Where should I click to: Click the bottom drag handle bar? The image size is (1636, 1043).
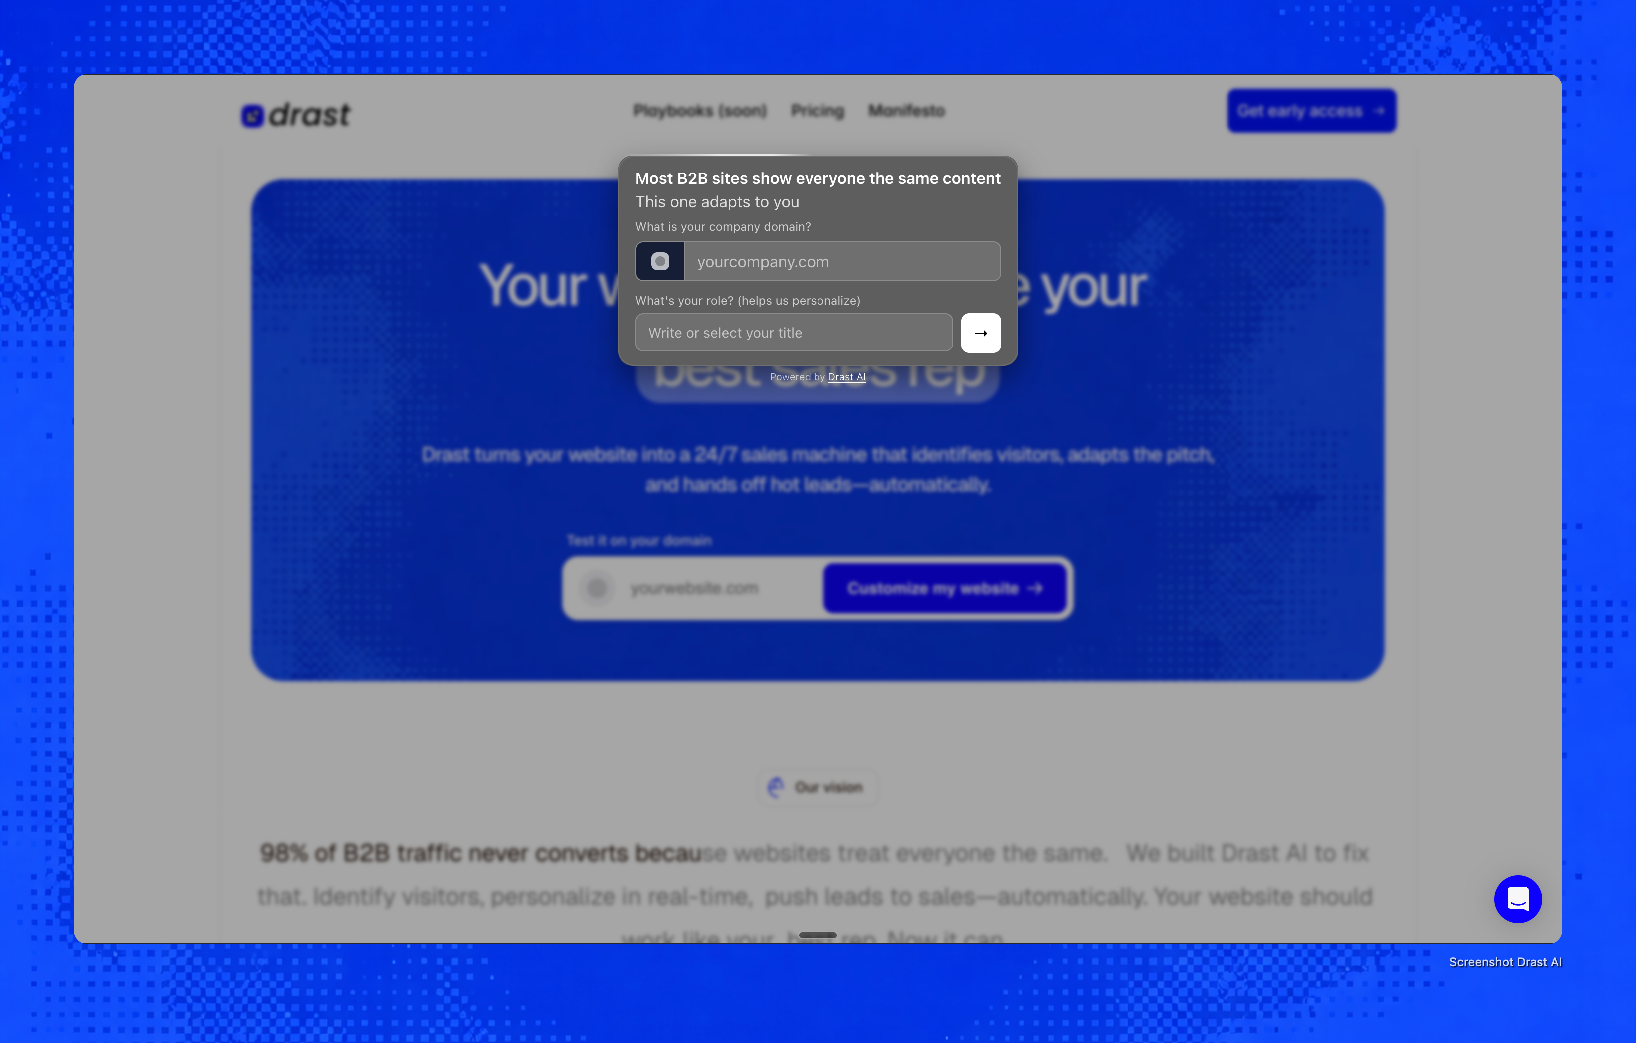click(x=818, y=935)
